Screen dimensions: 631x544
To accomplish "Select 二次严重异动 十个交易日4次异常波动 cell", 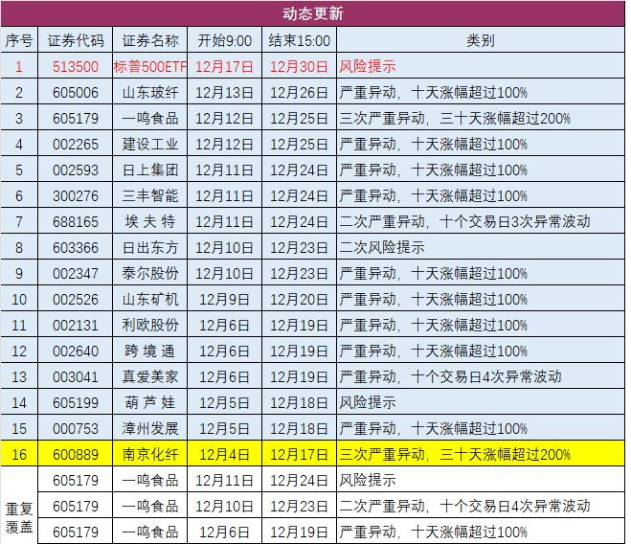I will [x=481, y=506].
